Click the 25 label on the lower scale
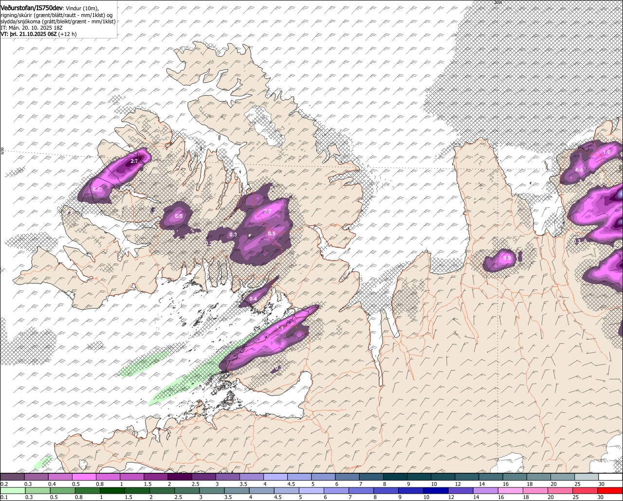Viewport: 623px width, 501px height. pyautogui.click(x=575, y=497)
